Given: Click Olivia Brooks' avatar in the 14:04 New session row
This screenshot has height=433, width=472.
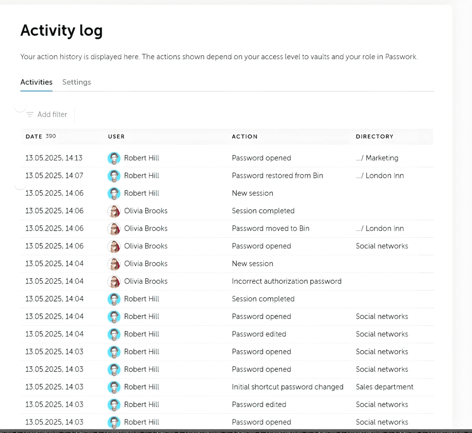Looking at the screenshot, I should click(x=114, y=264).
